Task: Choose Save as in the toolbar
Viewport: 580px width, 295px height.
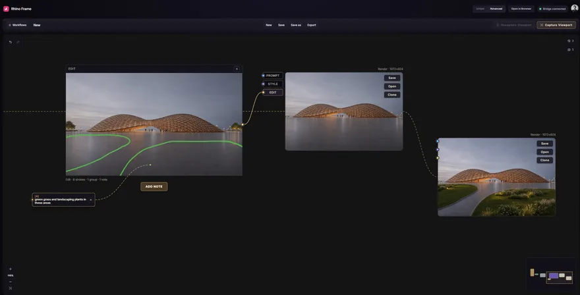Action: tap(295, 25)
